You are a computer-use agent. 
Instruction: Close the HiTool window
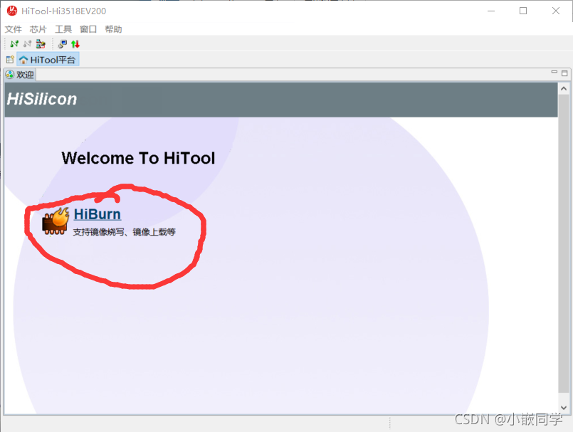point(556,11)
